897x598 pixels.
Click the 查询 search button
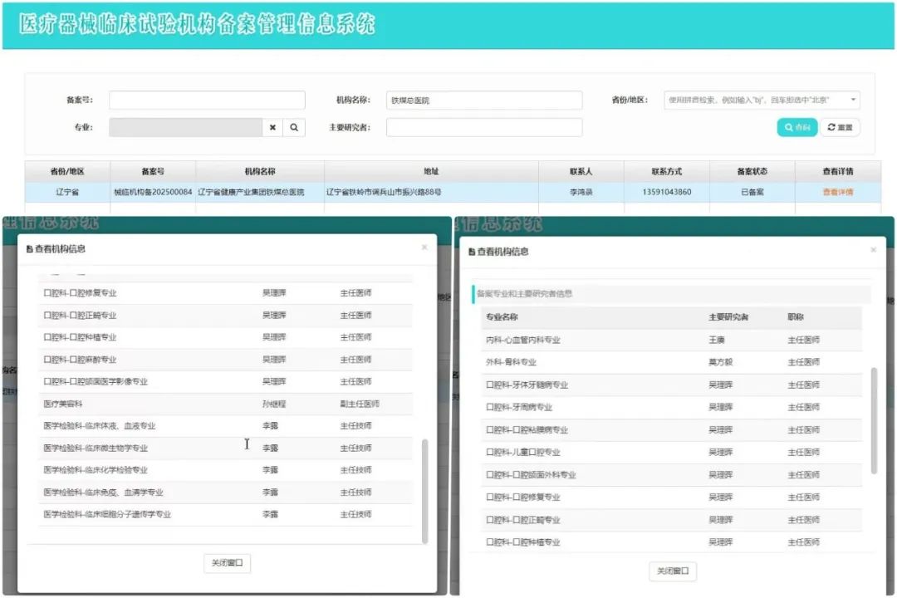click(797, 128)
